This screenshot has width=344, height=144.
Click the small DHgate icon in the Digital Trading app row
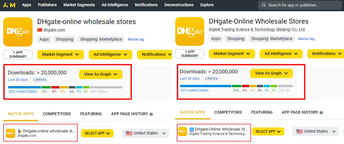coord(183,131)
